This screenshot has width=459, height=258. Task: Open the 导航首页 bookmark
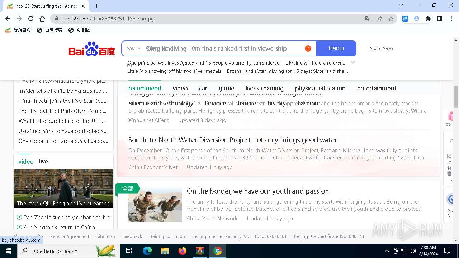pos(18,30)
